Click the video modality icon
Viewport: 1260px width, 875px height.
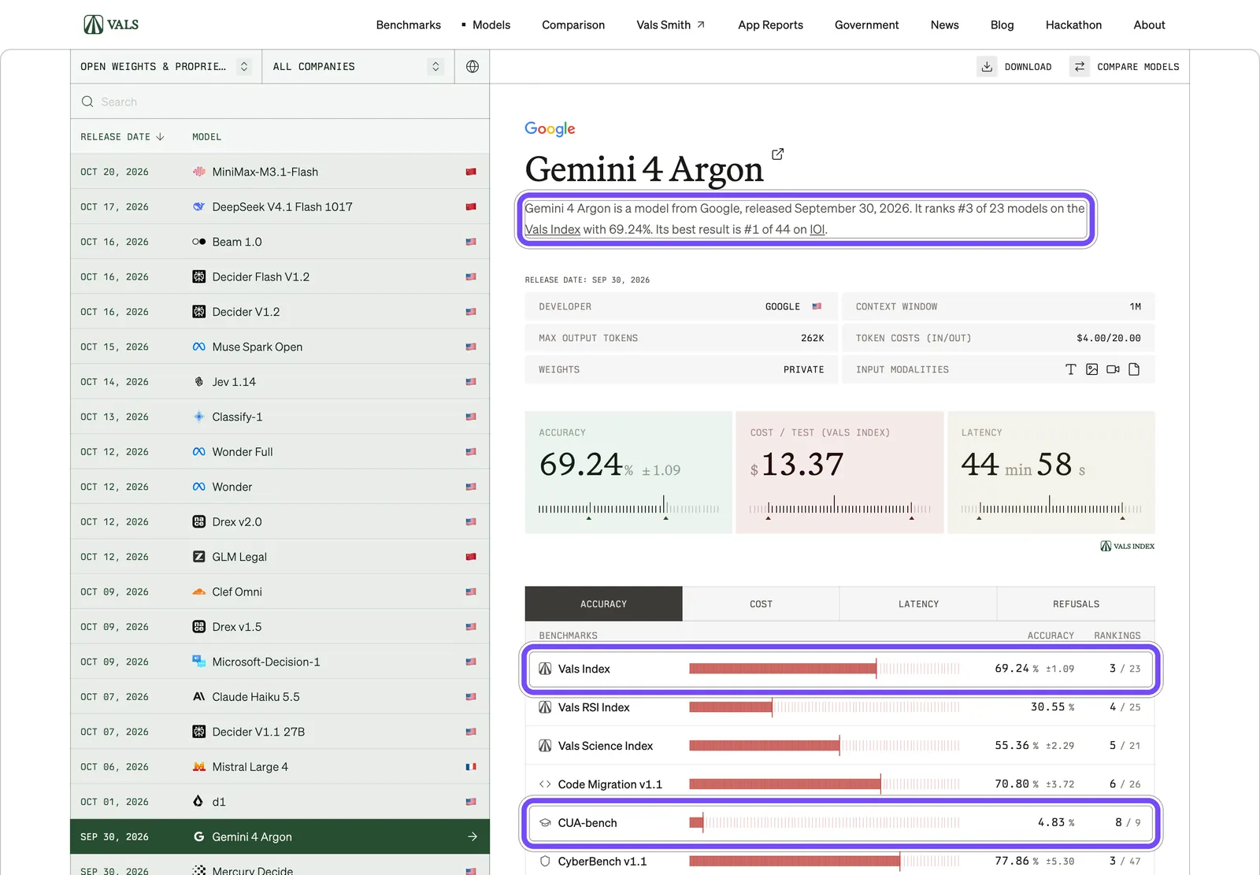[x=1113, y=369]
